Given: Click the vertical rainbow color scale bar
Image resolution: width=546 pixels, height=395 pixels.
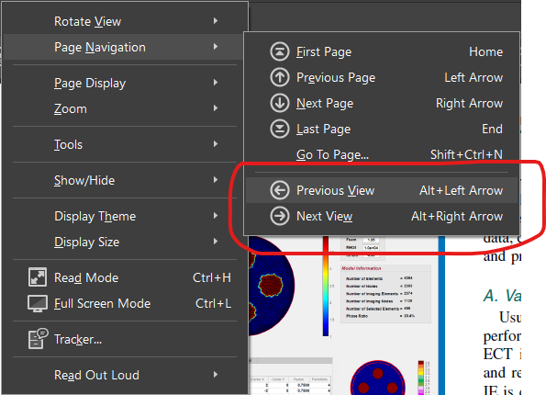Looking at the screenshot, I should point(326,287).
